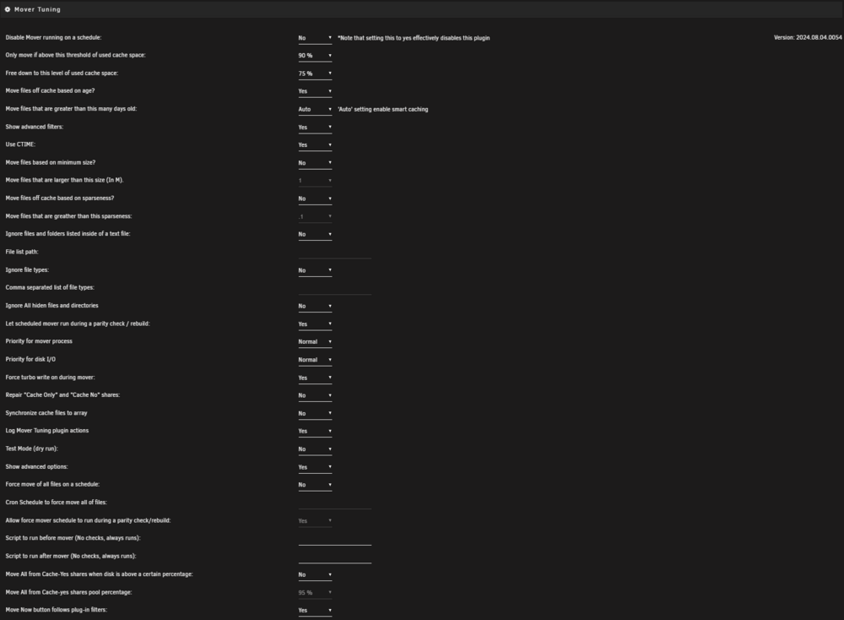Screen dimensions: 844x620
Task: Click the 'Version: 2024.08.04.0054' text
Action: coord(808,38)
